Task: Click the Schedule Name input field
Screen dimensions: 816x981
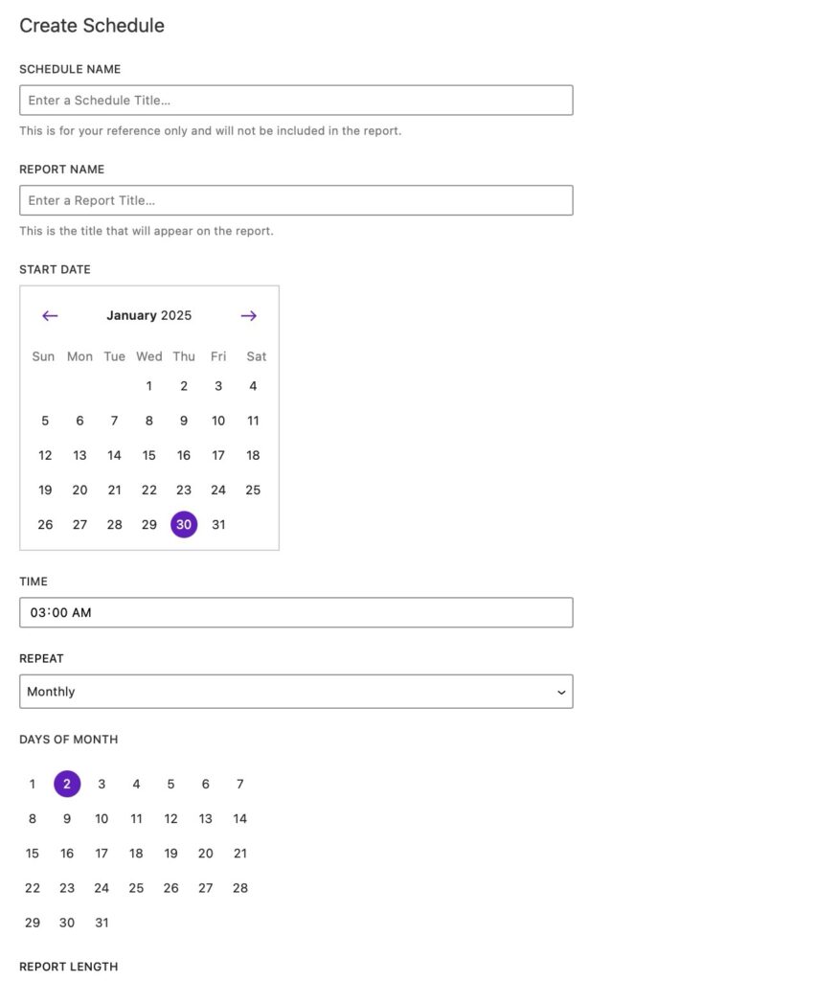Action: point(296,101)
